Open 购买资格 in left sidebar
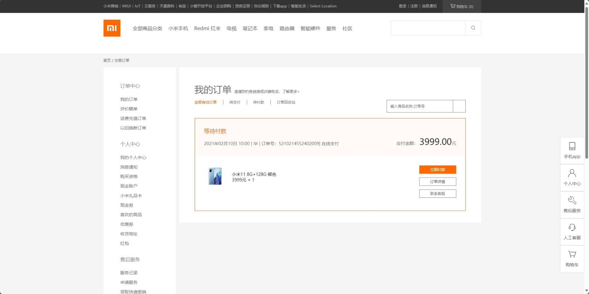Image resolution: width=589 pixels, height=294 pixels. [x=129, y=176]
